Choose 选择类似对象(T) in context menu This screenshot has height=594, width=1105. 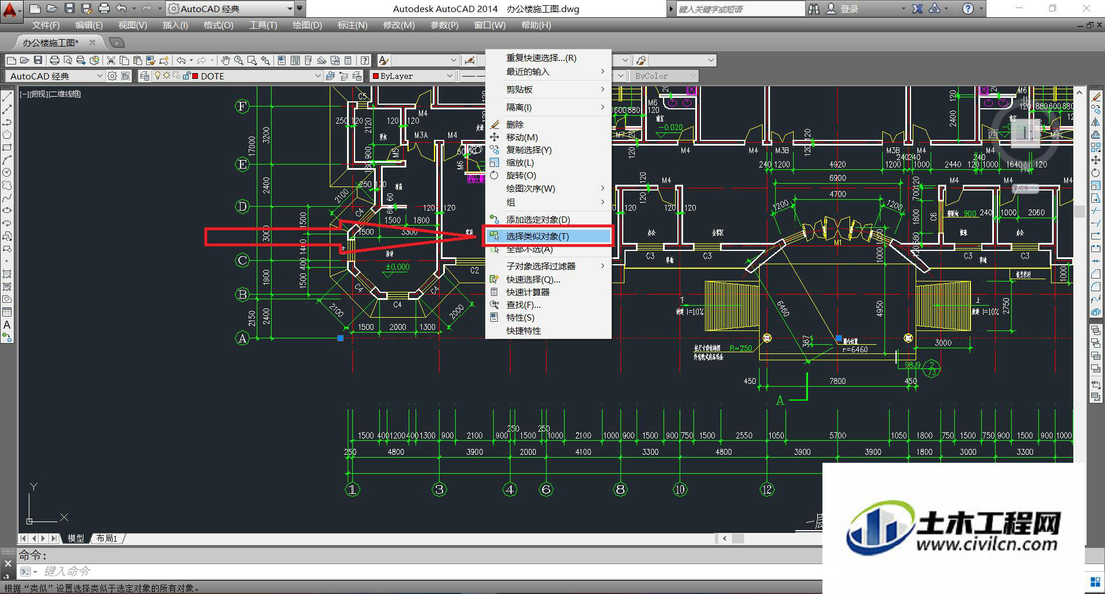coord(548,236)
